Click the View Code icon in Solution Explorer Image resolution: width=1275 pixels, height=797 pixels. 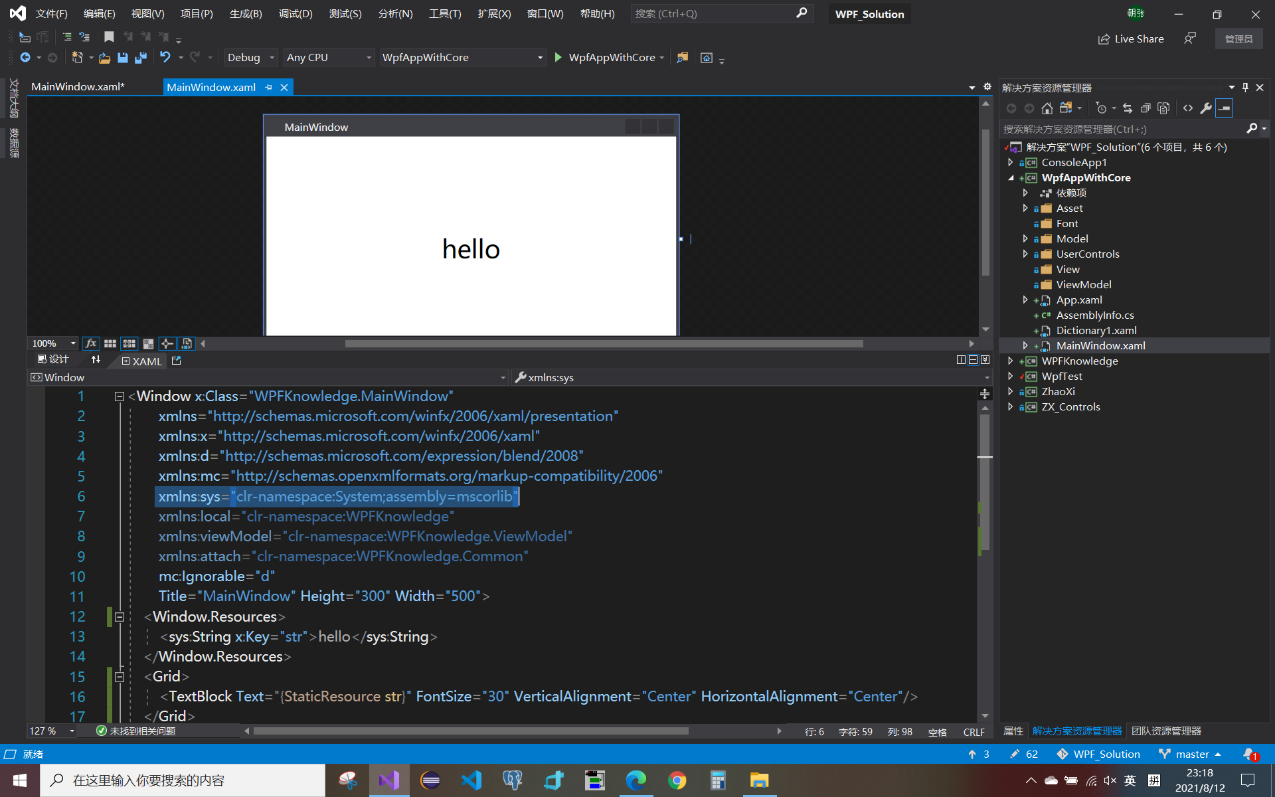[x=1188, y=108]
